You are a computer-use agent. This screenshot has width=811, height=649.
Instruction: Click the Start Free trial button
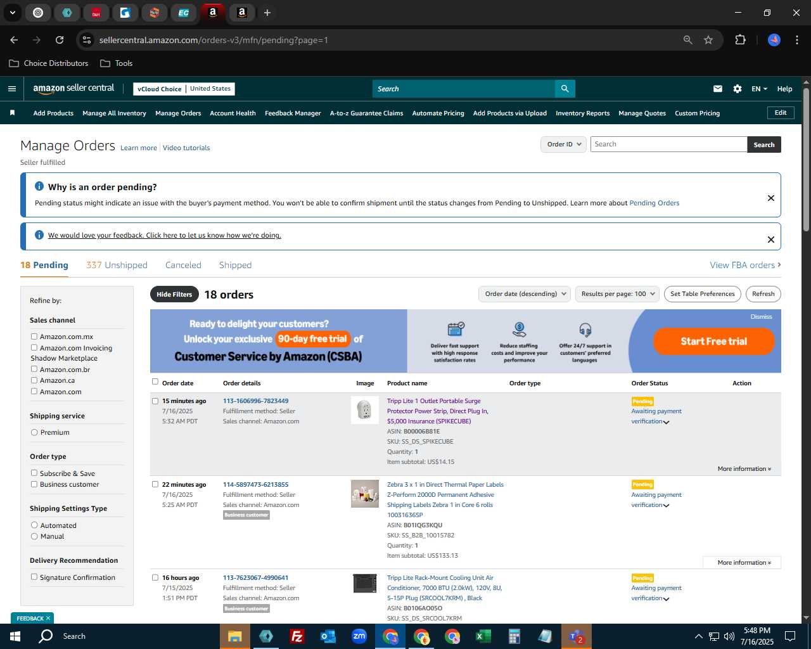coord(714,341)
